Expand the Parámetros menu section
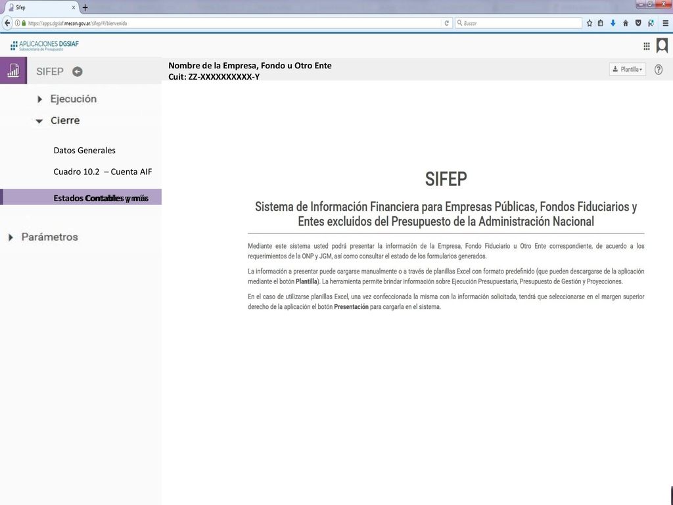This screenshot has height=505, width=673. tap(44, 237)
